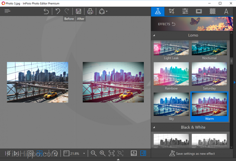Collapse the Black & White section
This screenshot has height=161, width=236.
click(154, 127)
